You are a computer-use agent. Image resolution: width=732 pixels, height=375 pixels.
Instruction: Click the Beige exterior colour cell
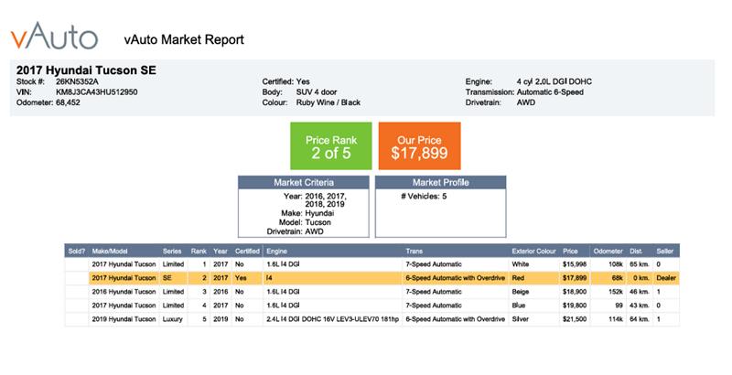click(x=521, y=292)
